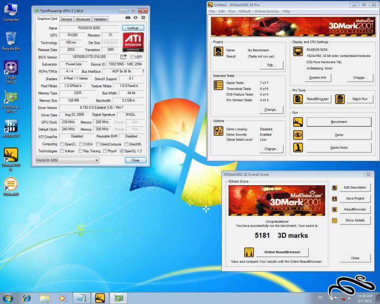Toggle the OpenCL checkbox
Screen dimensions: 380x304
pyautogui.click(x=62, y=144)
